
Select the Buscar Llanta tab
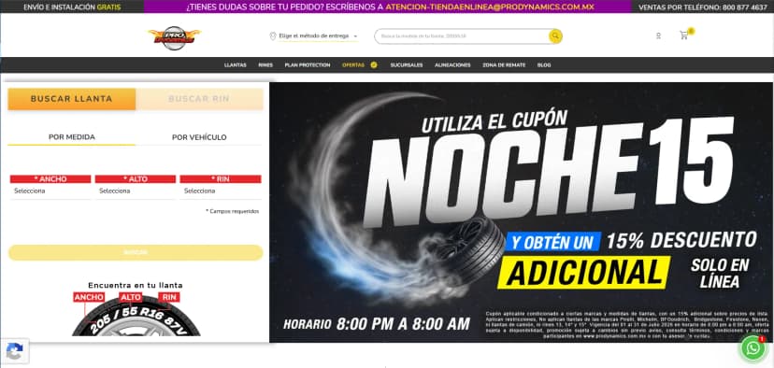(x=72, y=99)
